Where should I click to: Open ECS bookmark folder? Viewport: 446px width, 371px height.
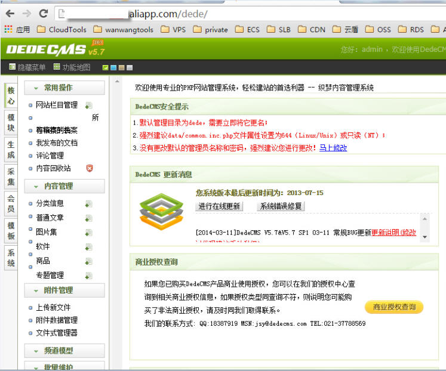tap(247, 30)
